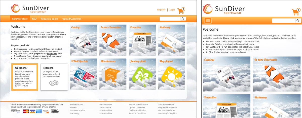Open the FAQ menu item
The width and height of the screenshot is (302, 118).
(34, 19)
